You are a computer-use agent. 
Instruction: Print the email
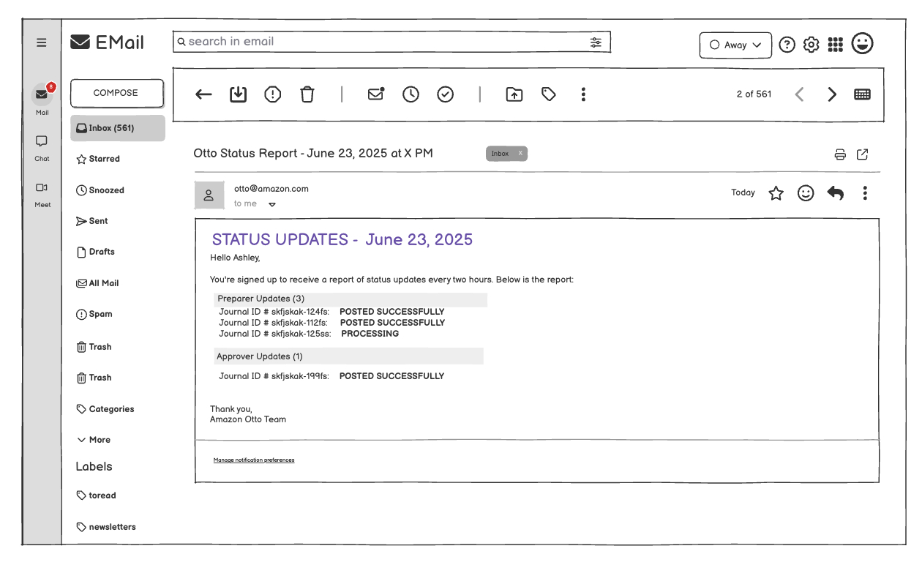point(840,154)
